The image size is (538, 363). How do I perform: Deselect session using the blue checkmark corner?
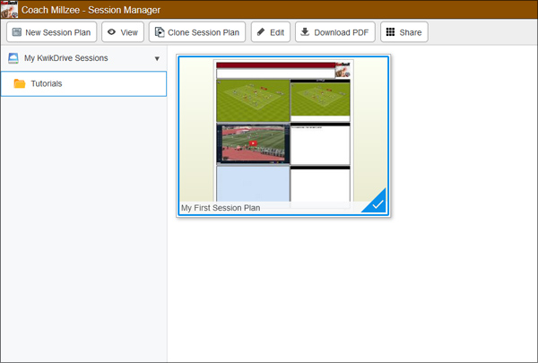[378, 205]
